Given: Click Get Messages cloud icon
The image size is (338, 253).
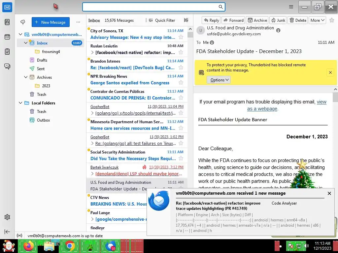Looking at the screenshot, I should [x=23, y=22].
